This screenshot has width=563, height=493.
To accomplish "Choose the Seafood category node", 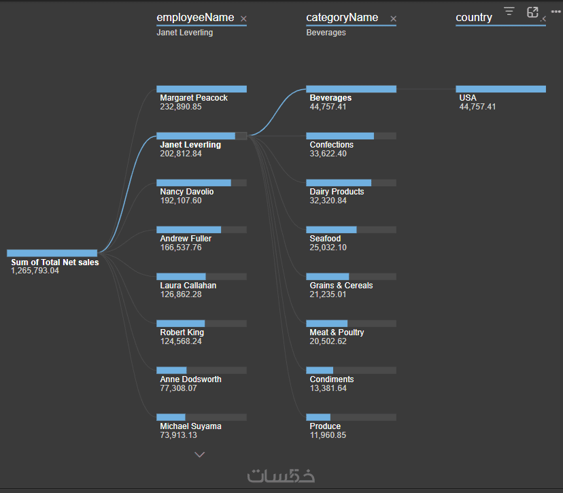I will [351, 230].
